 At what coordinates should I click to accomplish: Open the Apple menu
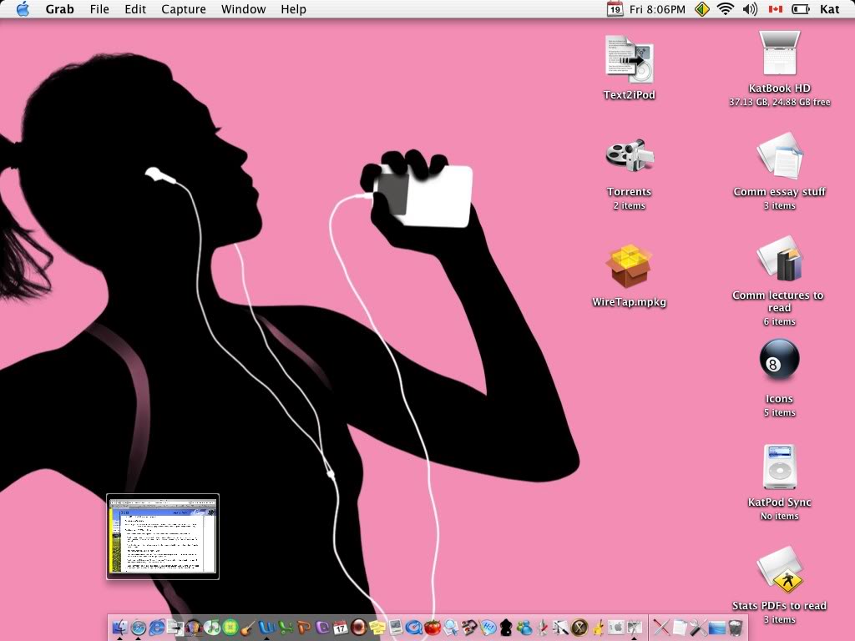tap(23, 9)
